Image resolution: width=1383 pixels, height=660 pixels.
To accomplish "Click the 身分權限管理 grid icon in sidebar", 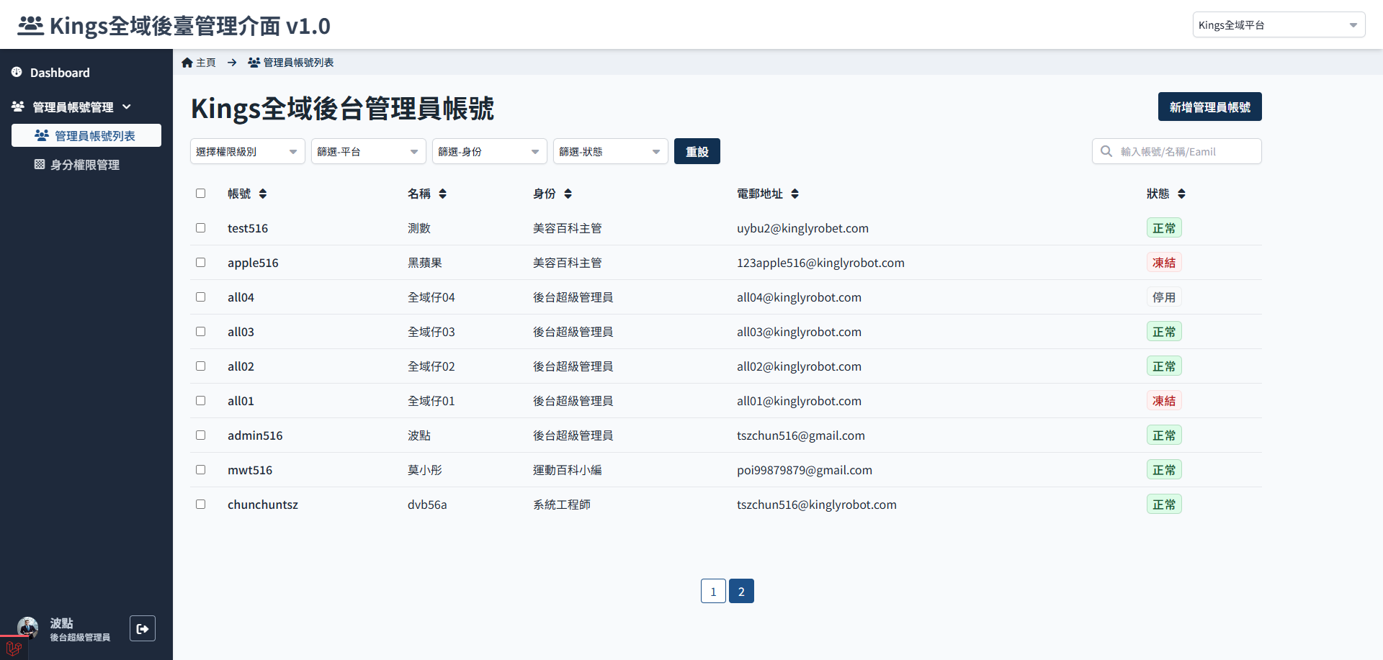I will (x=40, y=164).
